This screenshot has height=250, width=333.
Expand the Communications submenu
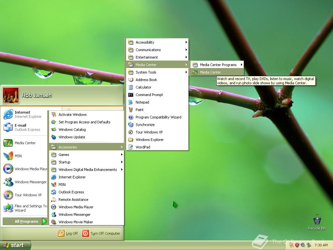pos(157,50)
